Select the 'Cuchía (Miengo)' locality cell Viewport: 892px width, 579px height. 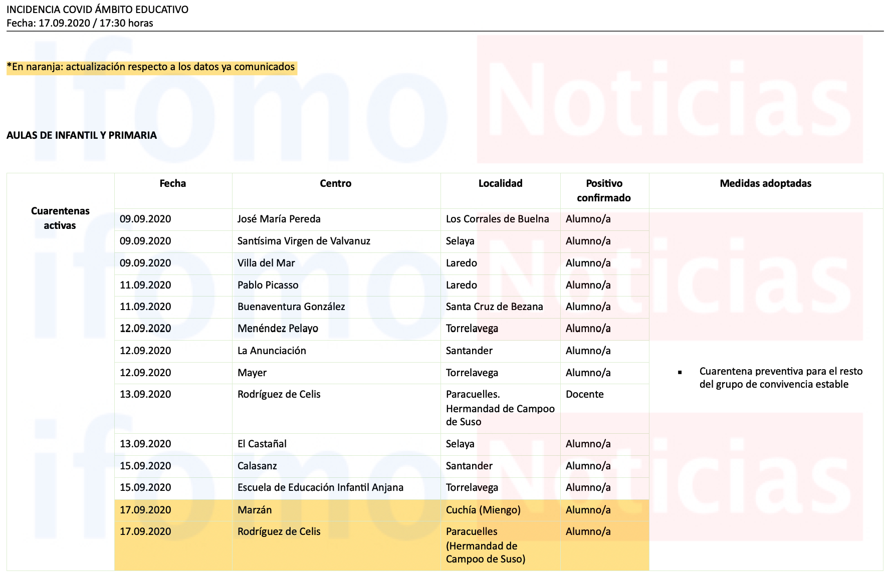(x=483, y=510)
